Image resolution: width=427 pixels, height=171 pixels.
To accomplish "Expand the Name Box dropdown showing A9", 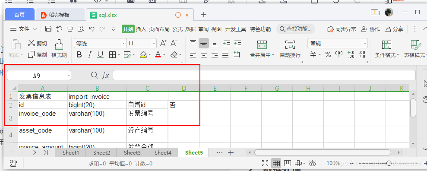I will click(69, 76).
